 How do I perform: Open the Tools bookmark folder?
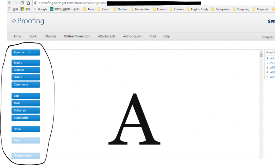[x=89, y=9]
